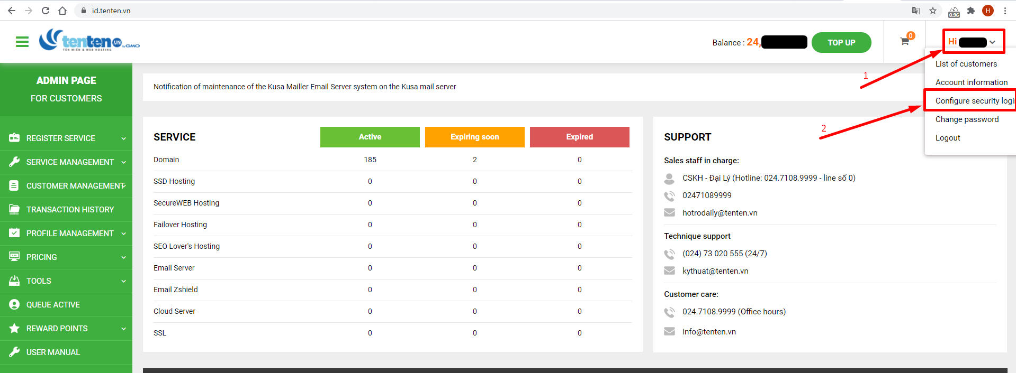Click the tenten.vn logo
The height and width of the screenshot is (373, 1016).
[x=89, y=40]
